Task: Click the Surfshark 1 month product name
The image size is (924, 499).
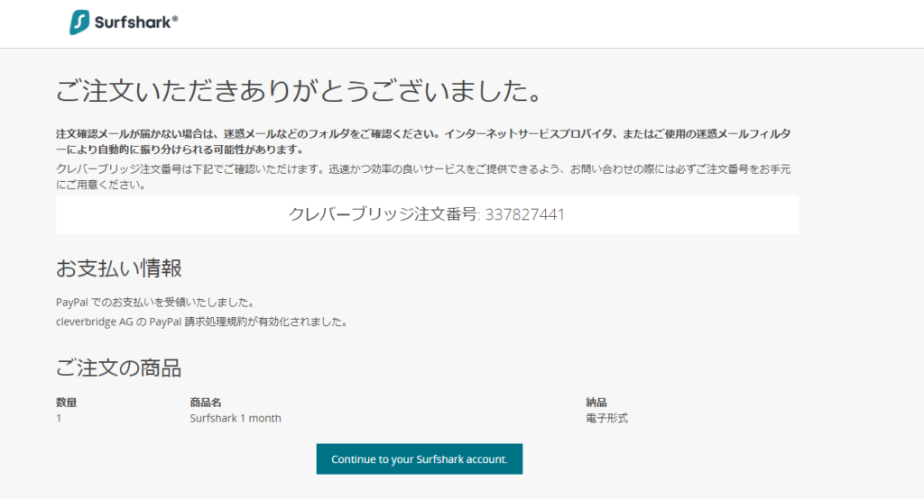Action: pyautogui.click(x=236, y=418)
